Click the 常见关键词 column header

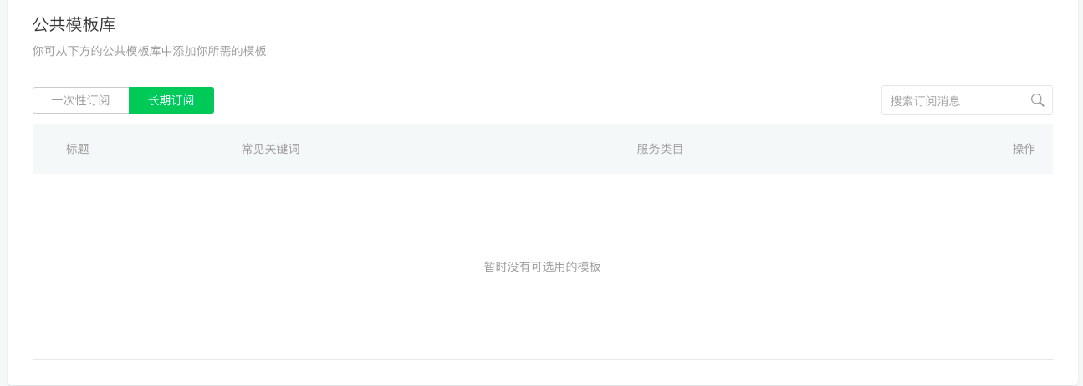coord(271,149)
